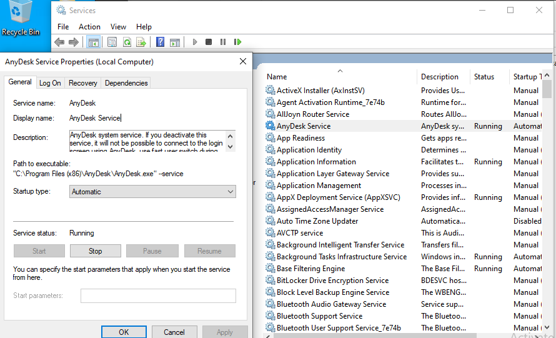Click the Start Service play icon
This screenshot has width=556, height=338.
[x=195, y=42]
